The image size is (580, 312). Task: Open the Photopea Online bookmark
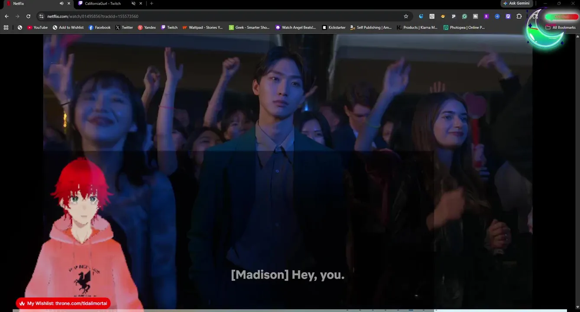(464, 27)
